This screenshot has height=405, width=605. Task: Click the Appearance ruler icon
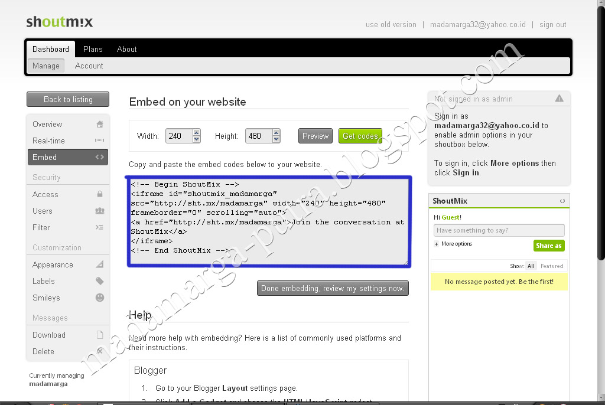click(99, 264)
